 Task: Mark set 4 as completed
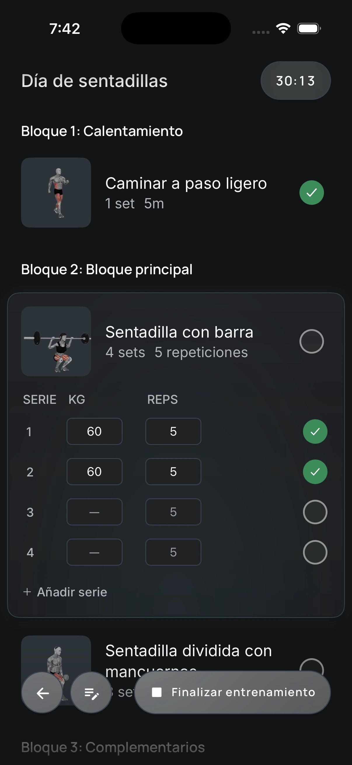(x=315, y=552)
